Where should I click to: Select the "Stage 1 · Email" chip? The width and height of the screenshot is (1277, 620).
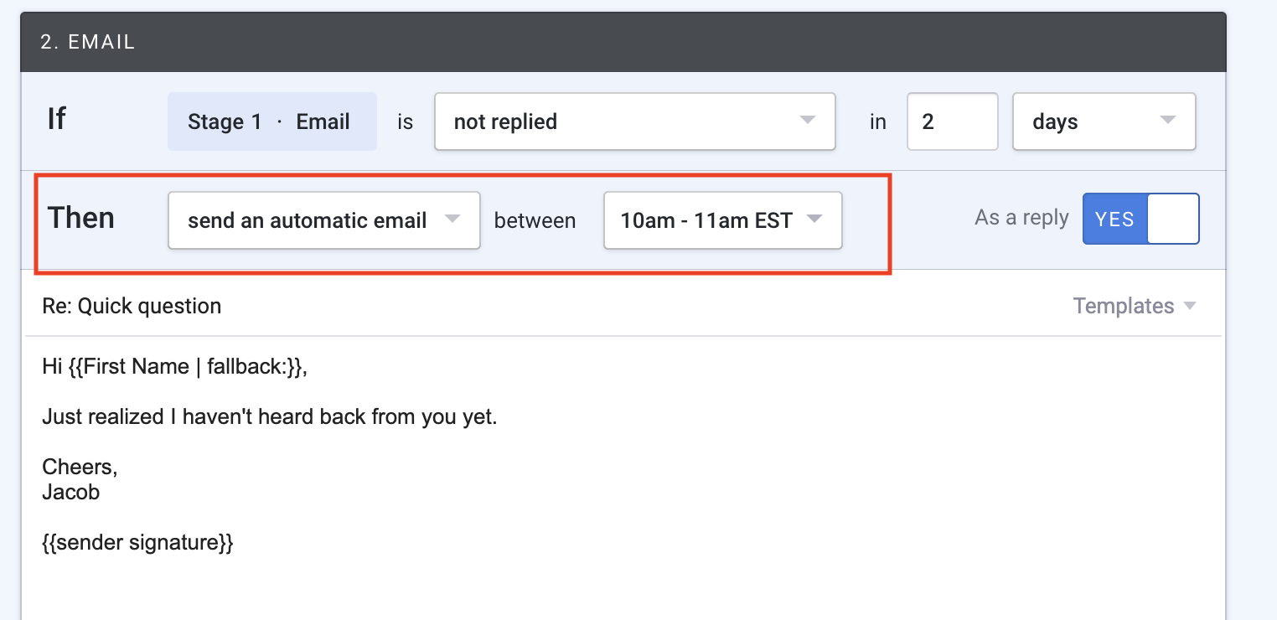tap(271, 121)
